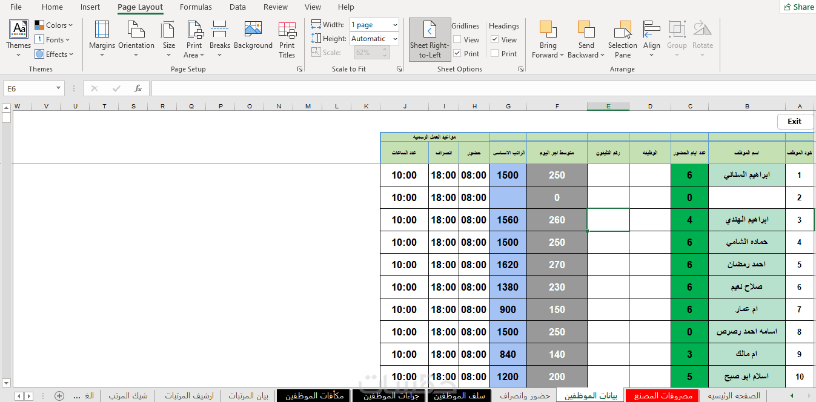The width and height of the screenshot is (816, 402).
Task: Add a new sheet with plus icon
Action: pyautogui.click(x=59, y=396)
